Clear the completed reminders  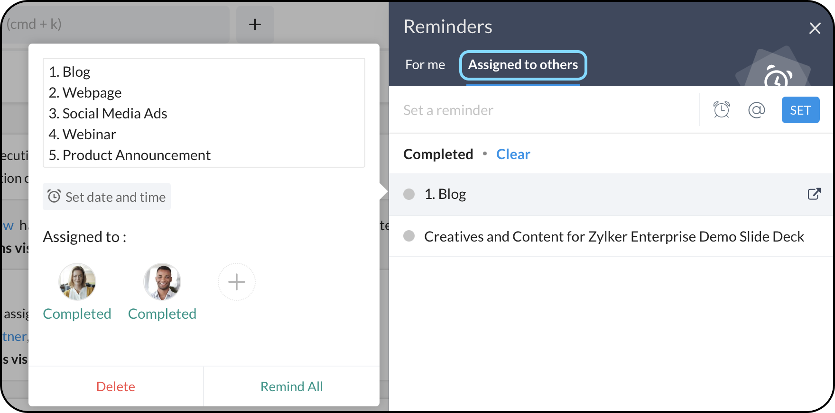[x=513, y=154]
